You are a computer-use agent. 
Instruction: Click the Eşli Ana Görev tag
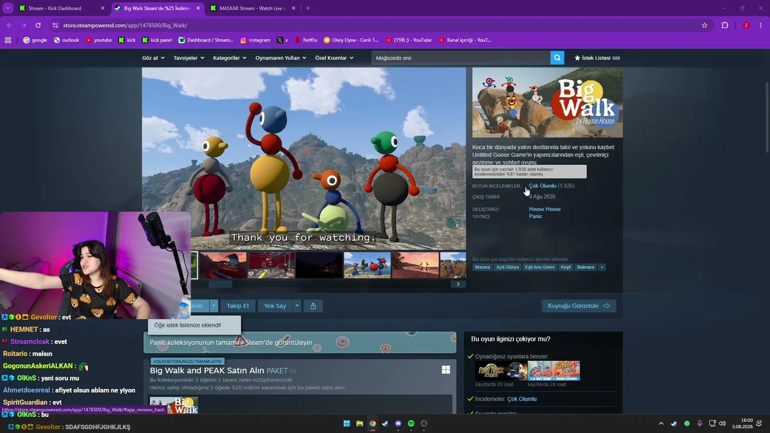540,267
